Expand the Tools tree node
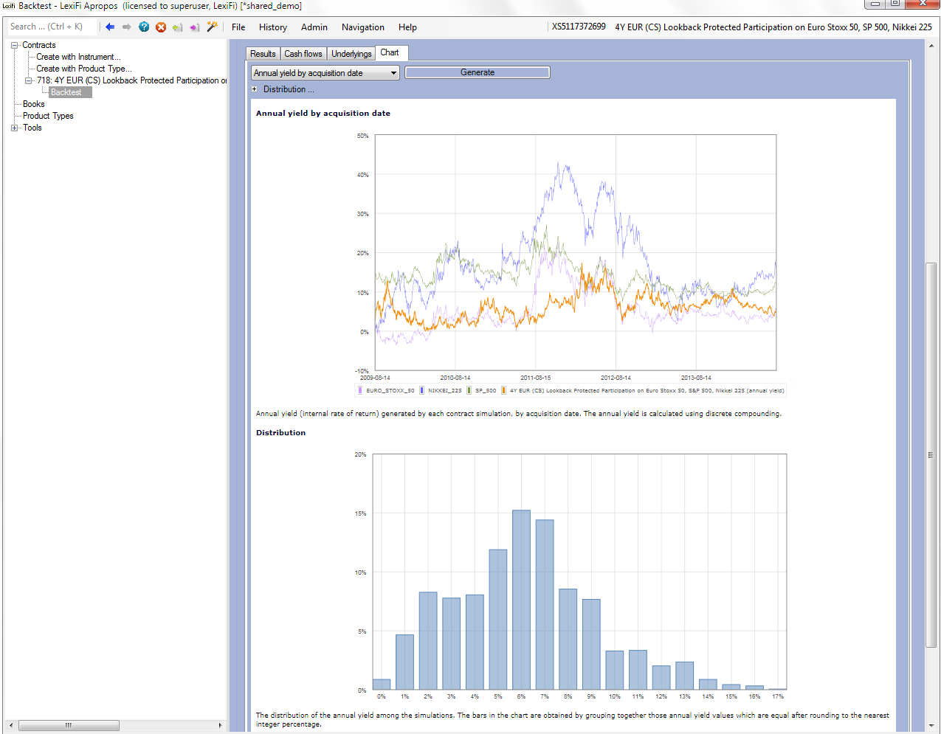 [14, 128]
